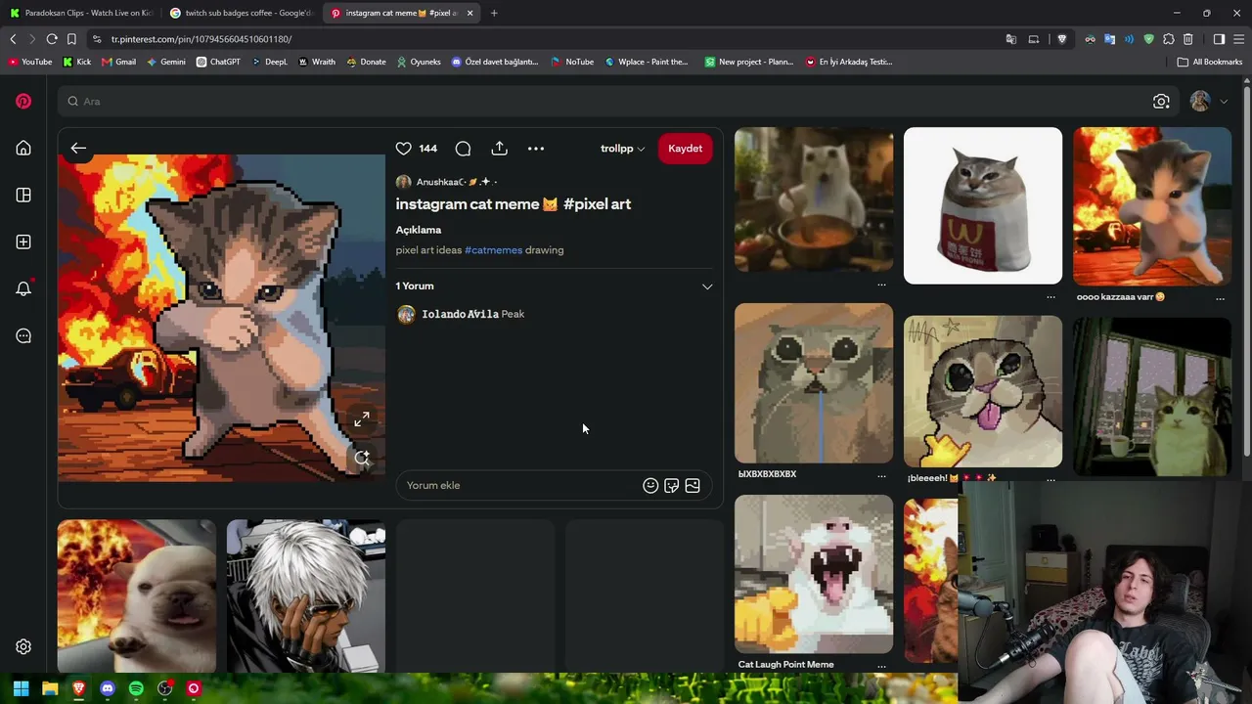Open the pin's three-dot more options
Viewport: 1252px width, 704px height.
(x=536, y=149)
